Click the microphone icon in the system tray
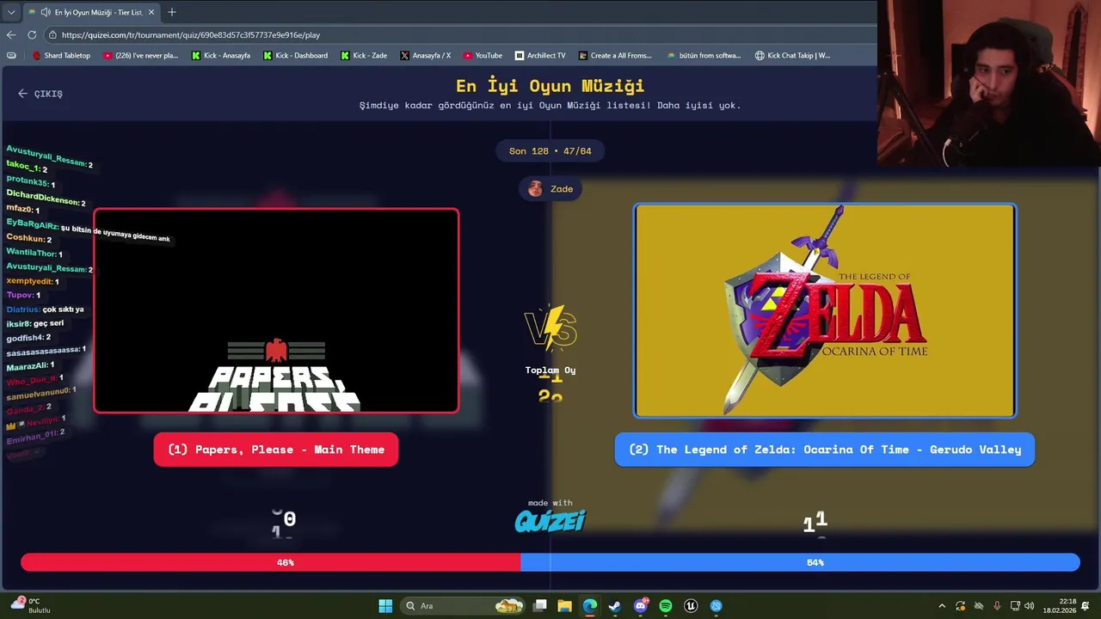Viewport: 1101px width, 619px height. 997,606
